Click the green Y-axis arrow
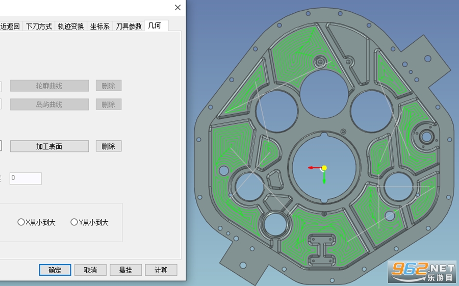Screen dimensions: 459x286 tap(324, 177)
